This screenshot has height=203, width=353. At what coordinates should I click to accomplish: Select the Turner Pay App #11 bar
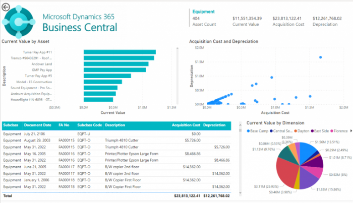click(x=120, y=52)
